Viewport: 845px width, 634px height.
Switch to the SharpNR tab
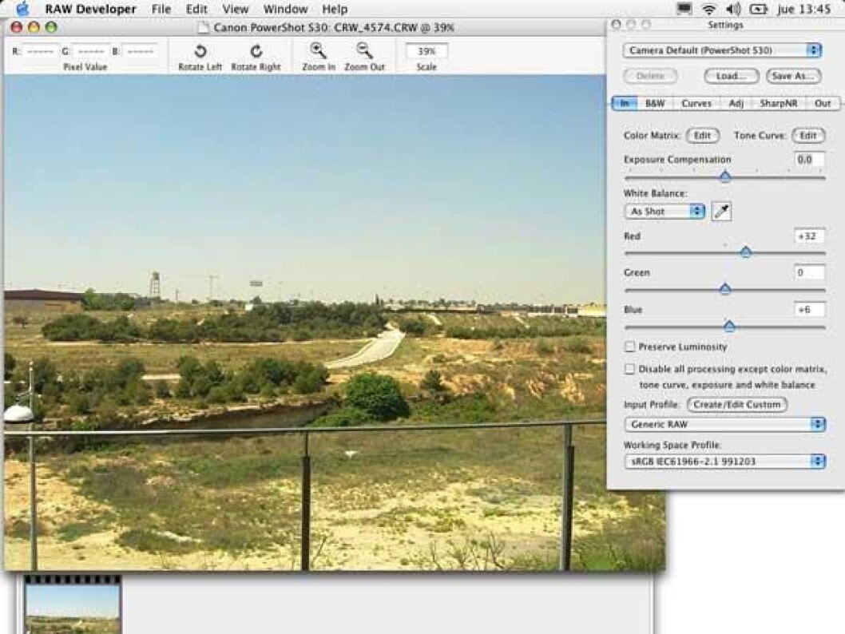779,104
